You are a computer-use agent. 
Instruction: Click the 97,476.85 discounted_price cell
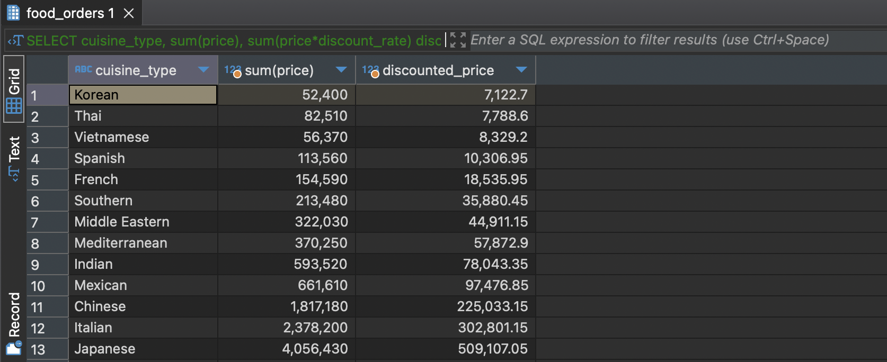446,285
